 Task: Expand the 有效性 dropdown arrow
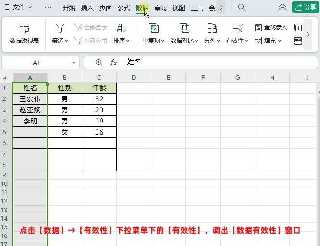click(246, 41)
